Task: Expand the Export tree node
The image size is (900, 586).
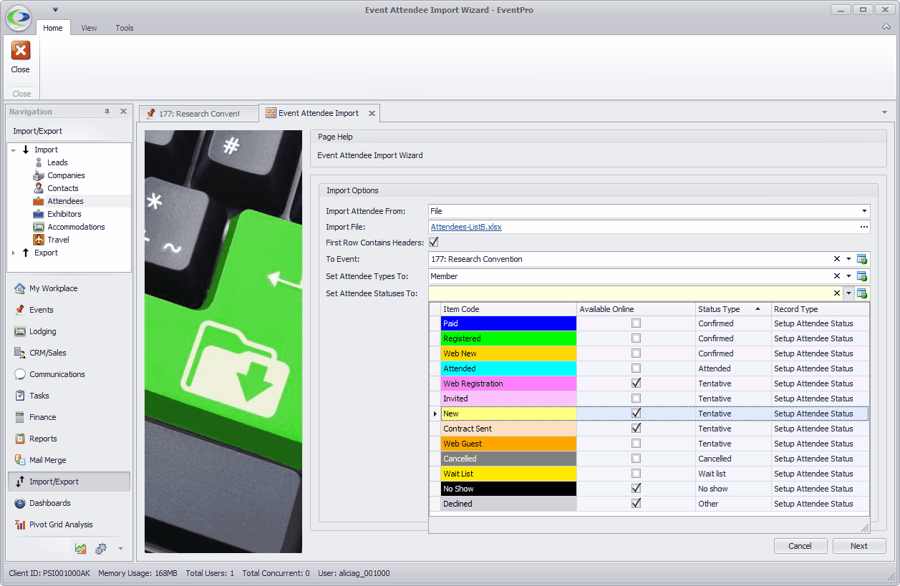Action: coord(13,253)
